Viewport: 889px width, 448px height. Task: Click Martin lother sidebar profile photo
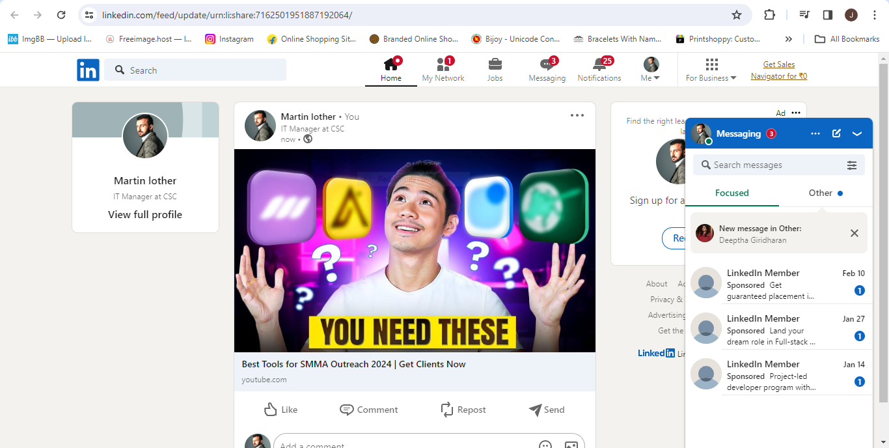145,135
